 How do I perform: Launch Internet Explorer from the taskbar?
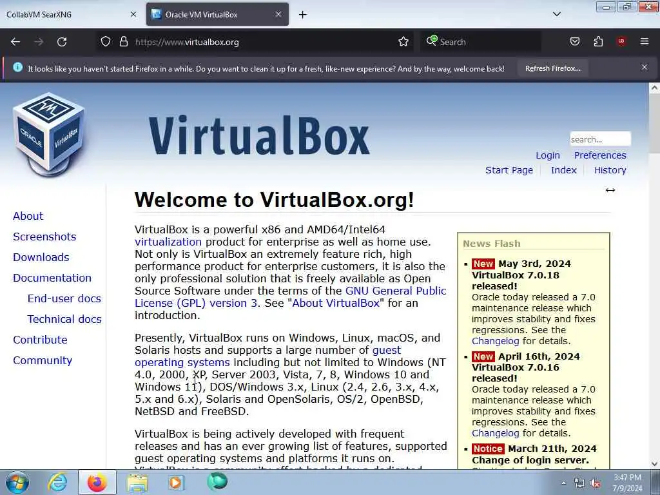pos(57,482)
